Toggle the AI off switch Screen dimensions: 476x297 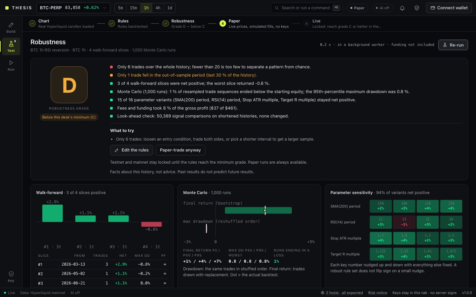click(x=382, y=8)
